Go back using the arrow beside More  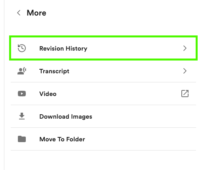tap(19, 13)
